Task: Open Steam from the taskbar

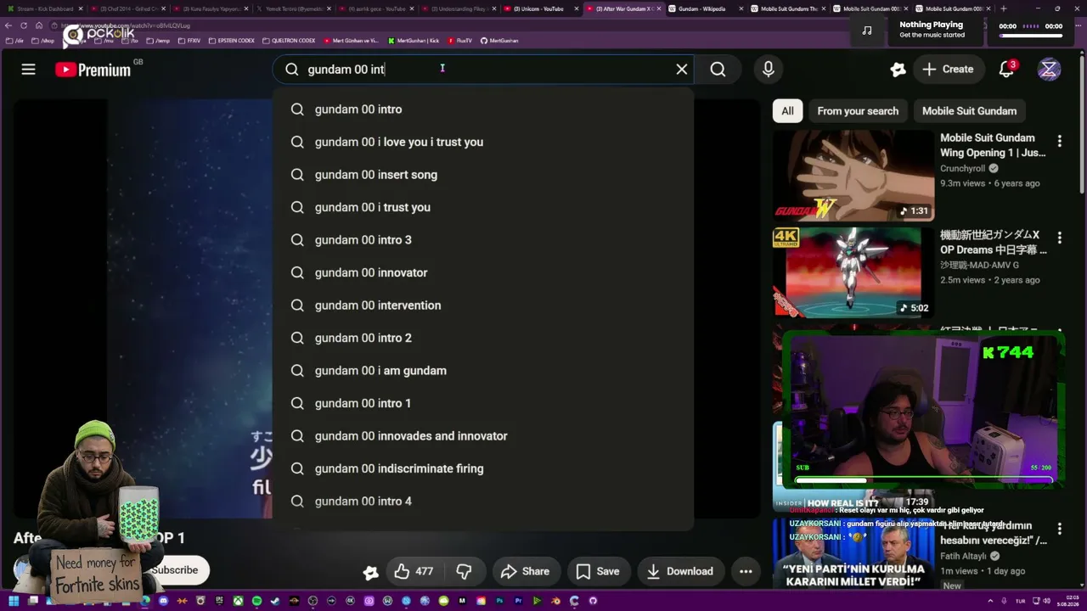Action: click(276, 601)
